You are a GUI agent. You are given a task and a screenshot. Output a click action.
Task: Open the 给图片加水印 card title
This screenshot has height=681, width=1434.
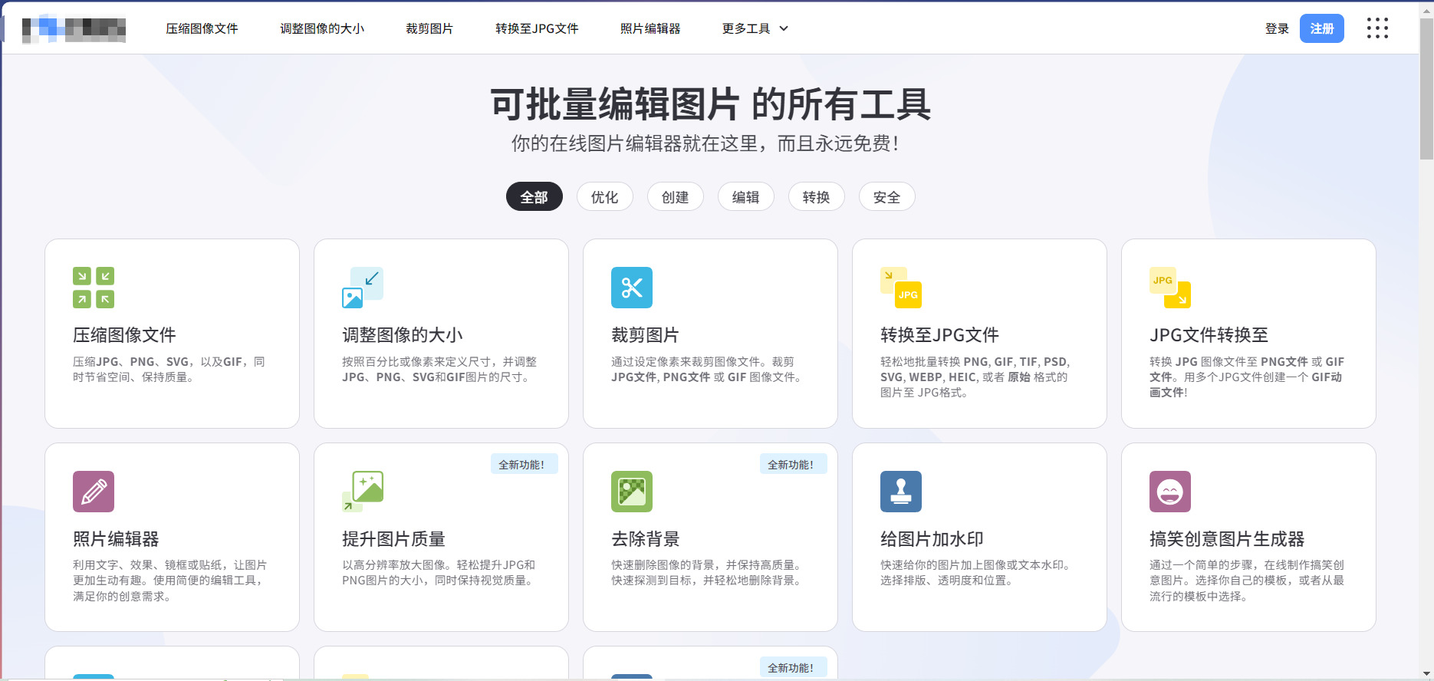pyautogui.click(x=932, y=539)
